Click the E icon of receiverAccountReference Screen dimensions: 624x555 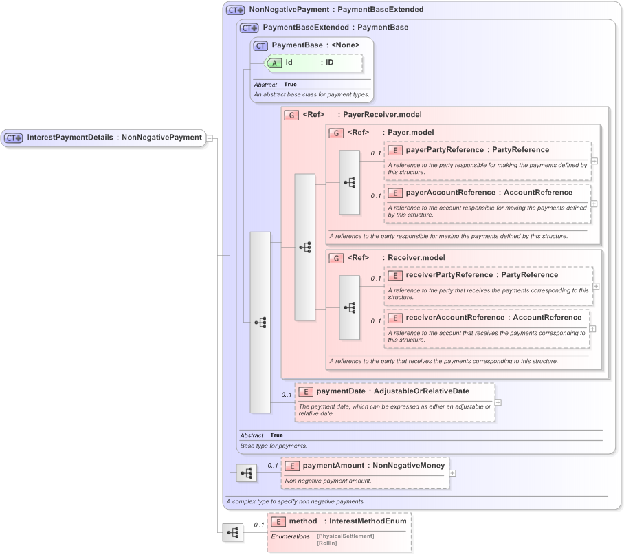[394, 318]
